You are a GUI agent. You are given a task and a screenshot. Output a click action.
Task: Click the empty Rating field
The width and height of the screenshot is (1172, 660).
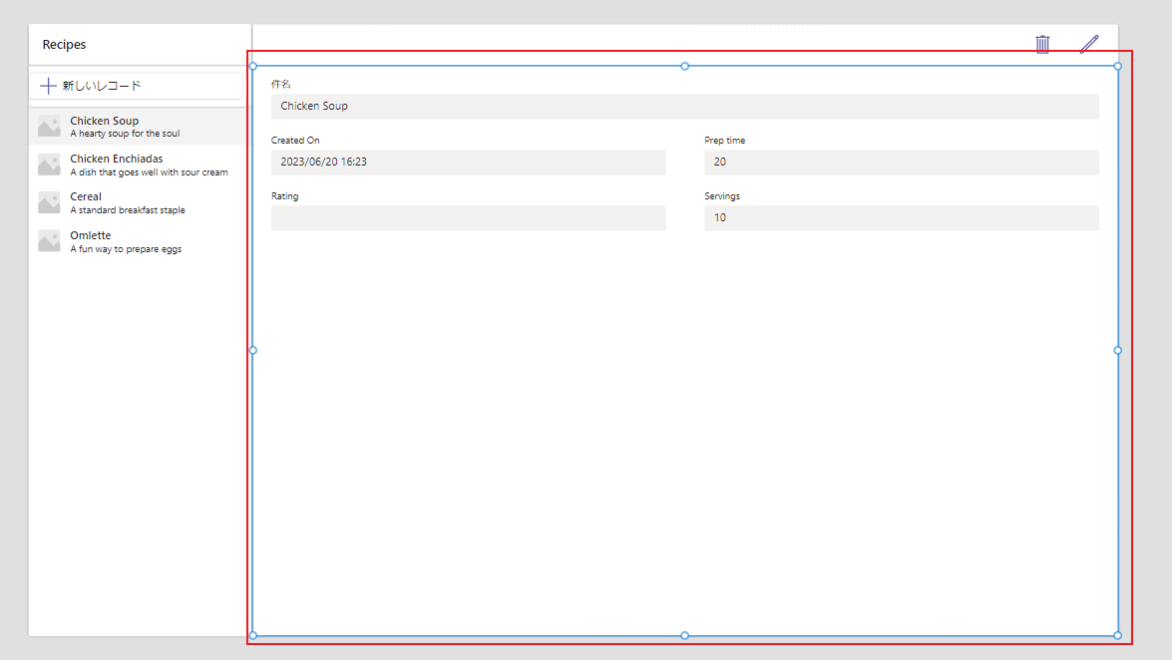click(469, 218)
